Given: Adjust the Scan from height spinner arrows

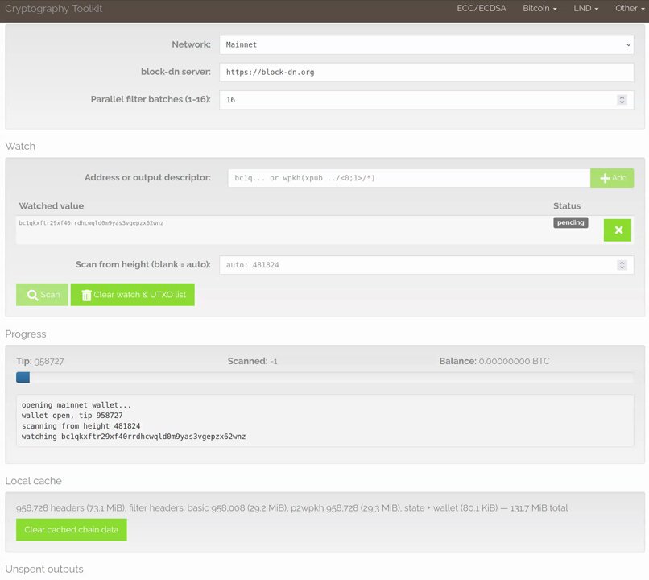Looking at the screenshot, I should [x=622, y=265].
